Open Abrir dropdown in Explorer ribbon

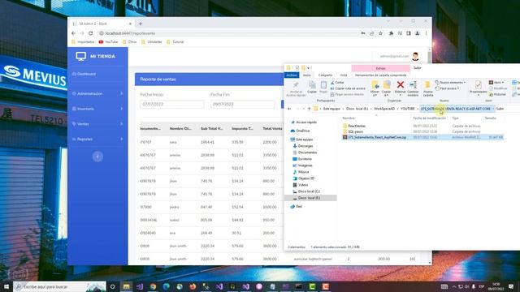point(496,83)
